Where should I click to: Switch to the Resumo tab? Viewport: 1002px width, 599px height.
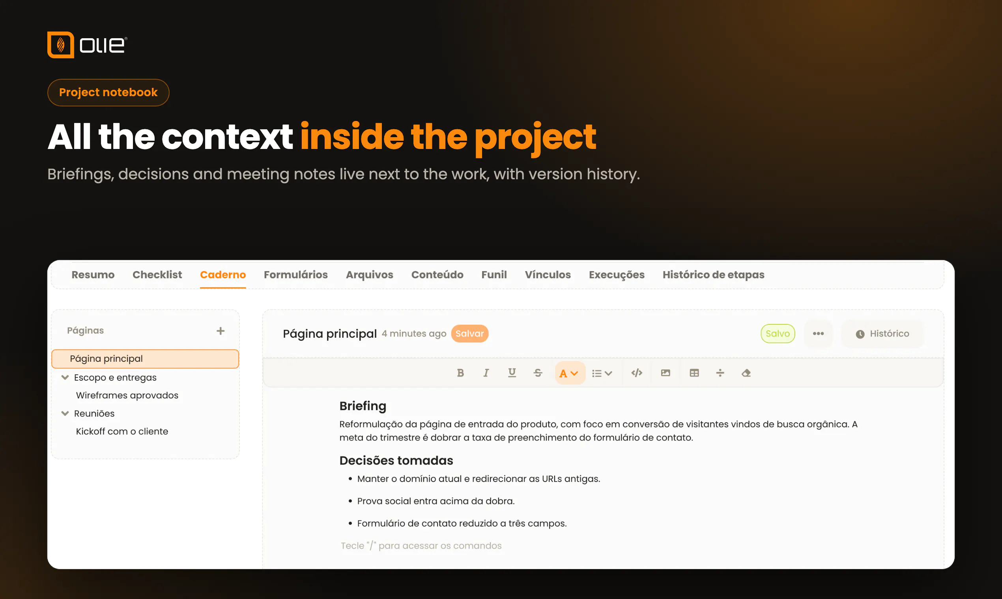tap(93, 275)
